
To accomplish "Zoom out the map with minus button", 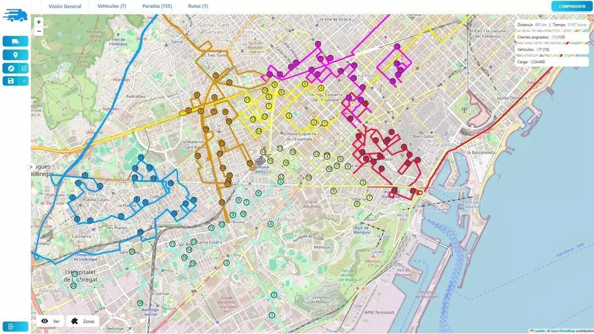I will coord(39,32).
